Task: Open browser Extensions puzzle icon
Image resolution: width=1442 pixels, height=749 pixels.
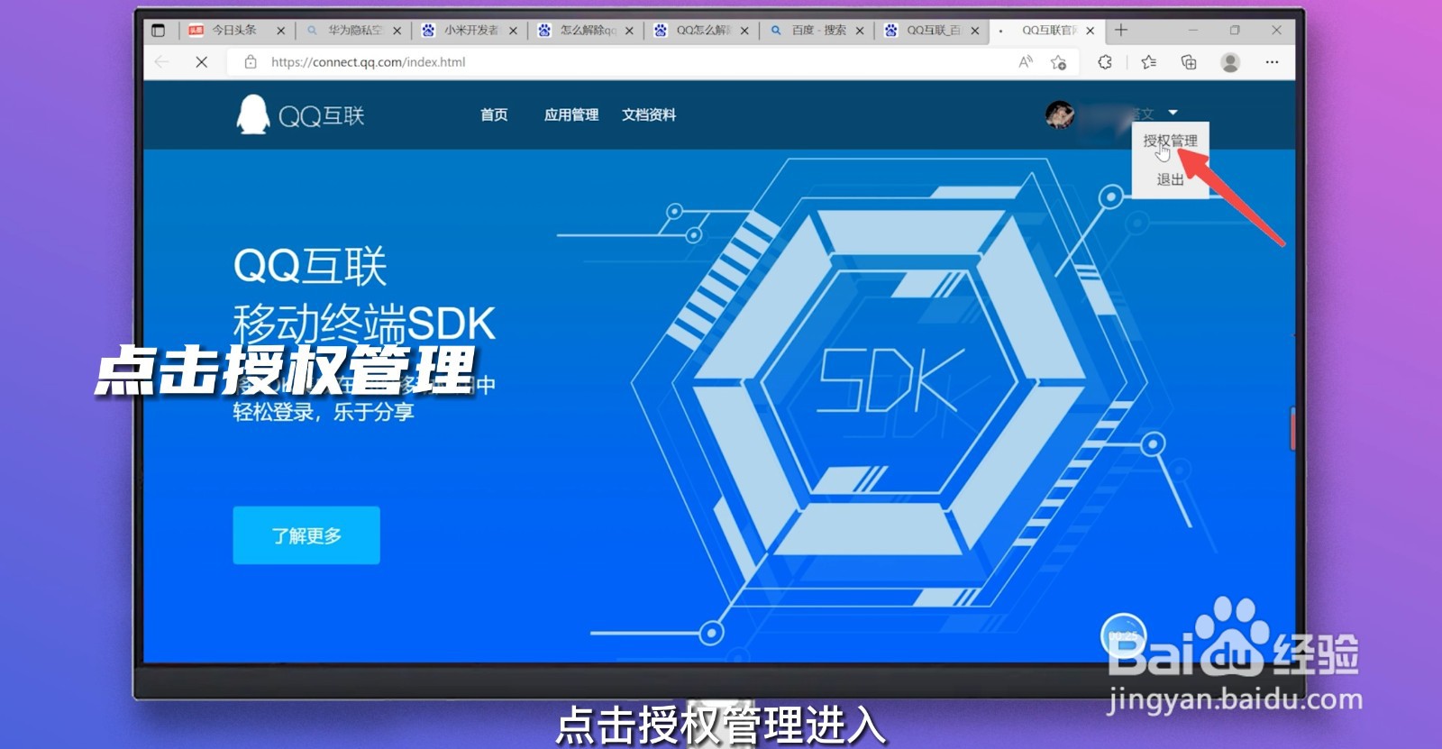Action: pos(1105,62)
